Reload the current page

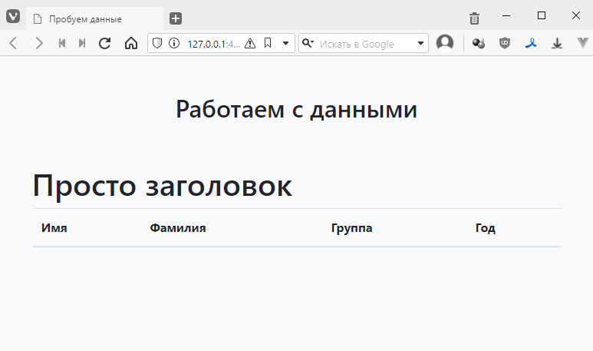pos(105,44)
